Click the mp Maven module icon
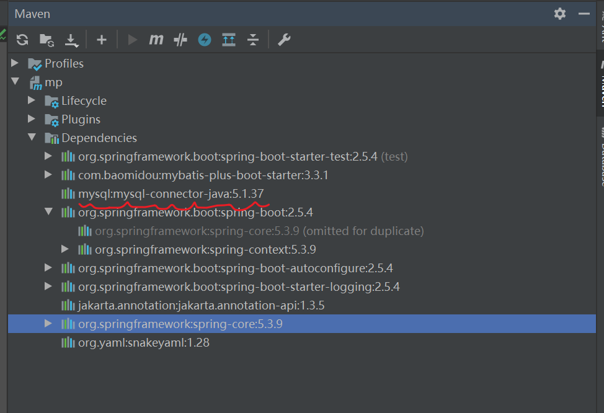This screenshot has width=604, height=413. click(x=36, y=83)
